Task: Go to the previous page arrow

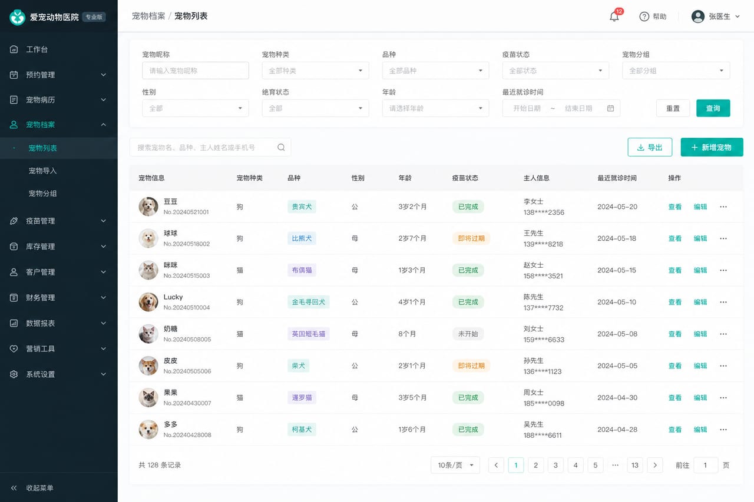Action: 496,465
